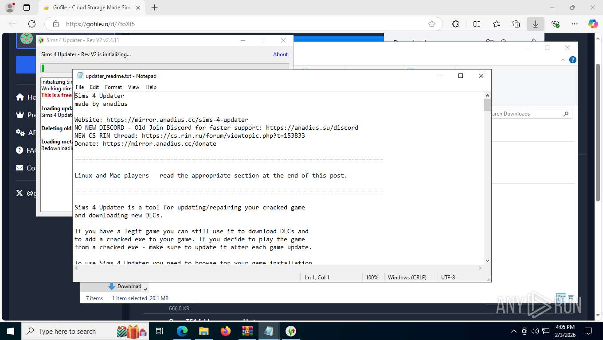The height and width of the screenshot is (340, 603).
Task: Open the Collections icon
Action: [x=516, y=24]
